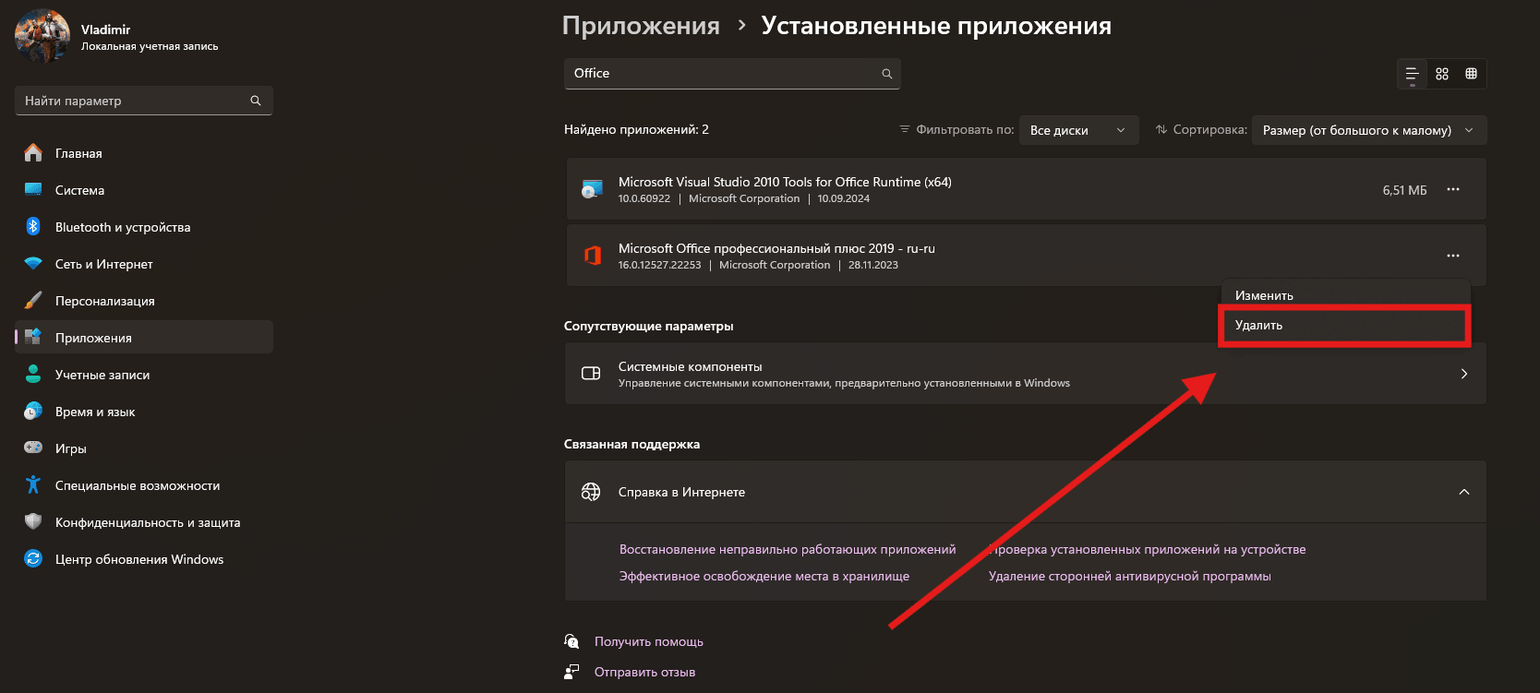Switch to table view layout
This screenshot has width=1540, height=693.
point(1472,74)
